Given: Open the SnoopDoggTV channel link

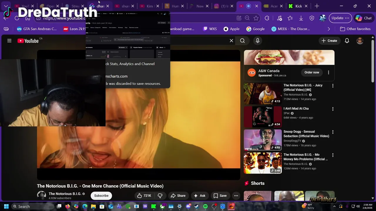Looking at the screenshot, I should pyautogui.click(x=292, y=141).
